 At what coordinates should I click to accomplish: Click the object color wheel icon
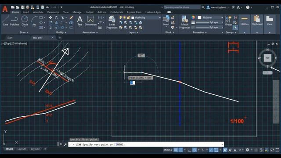tap(193, 18)
